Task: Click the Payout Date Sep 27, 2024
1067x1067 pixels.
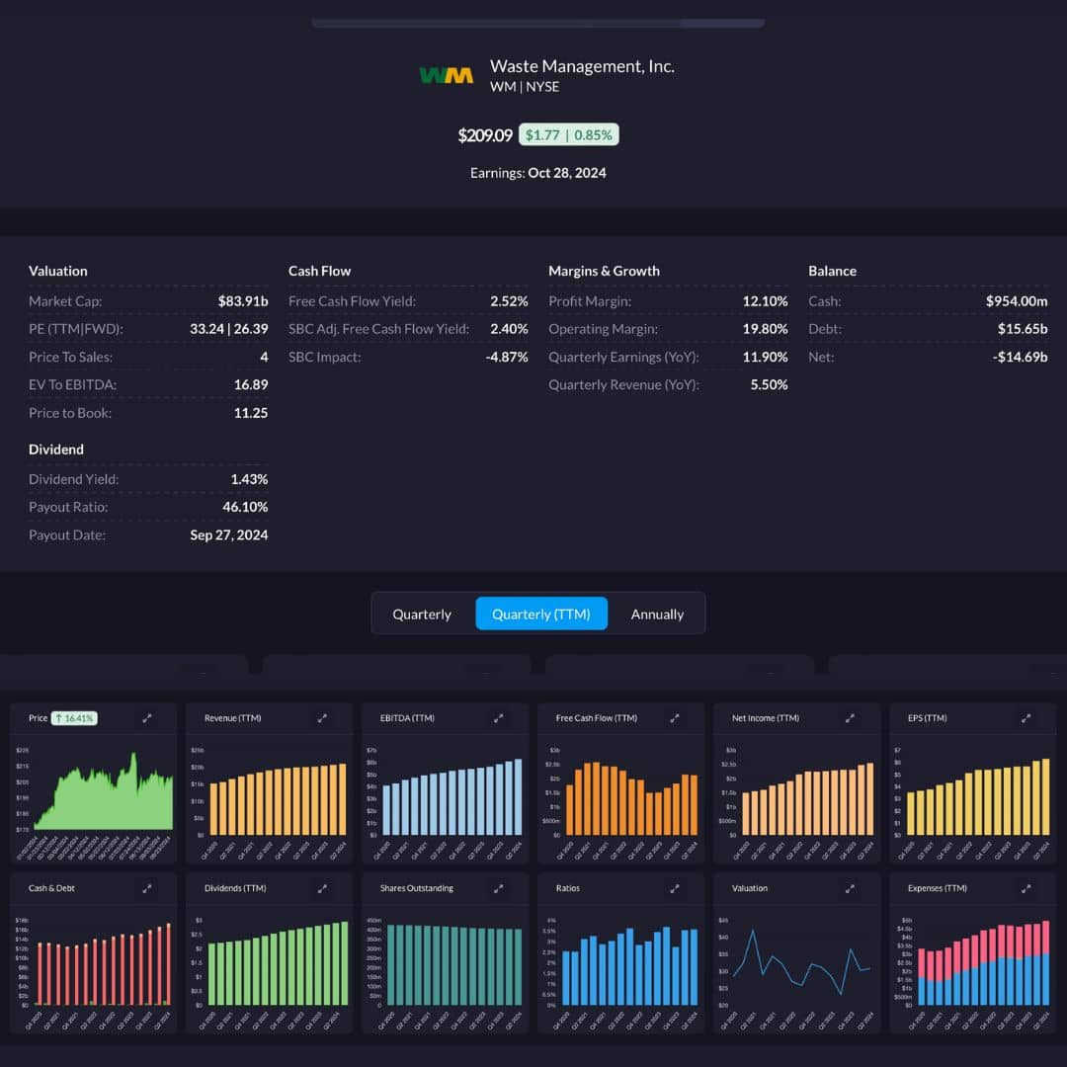Action: coord(228,534)
